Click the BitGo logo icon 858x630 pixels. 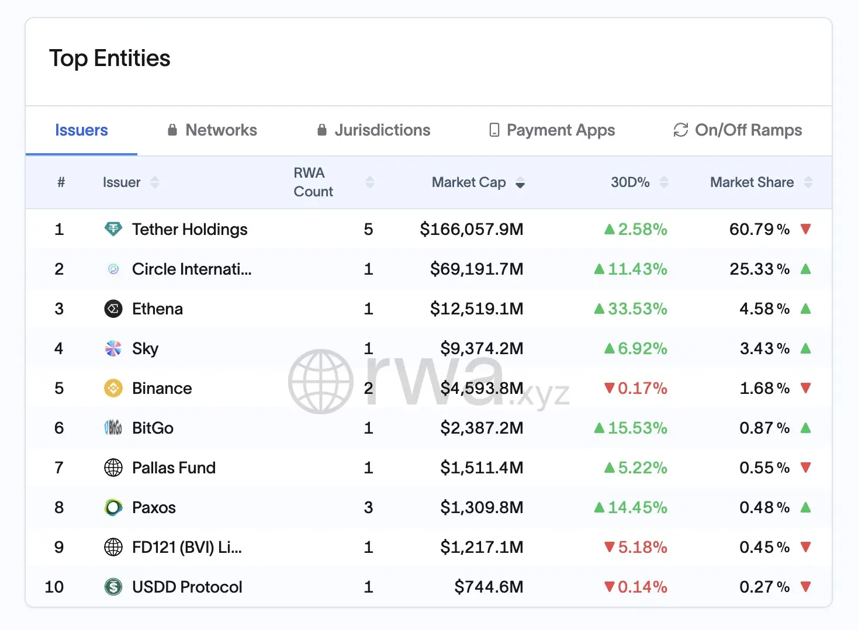pyautogui.click(x=113, y=428)
